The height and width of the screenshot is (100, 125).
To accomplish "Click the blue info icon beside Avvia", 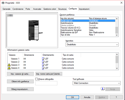I will 102,88.
